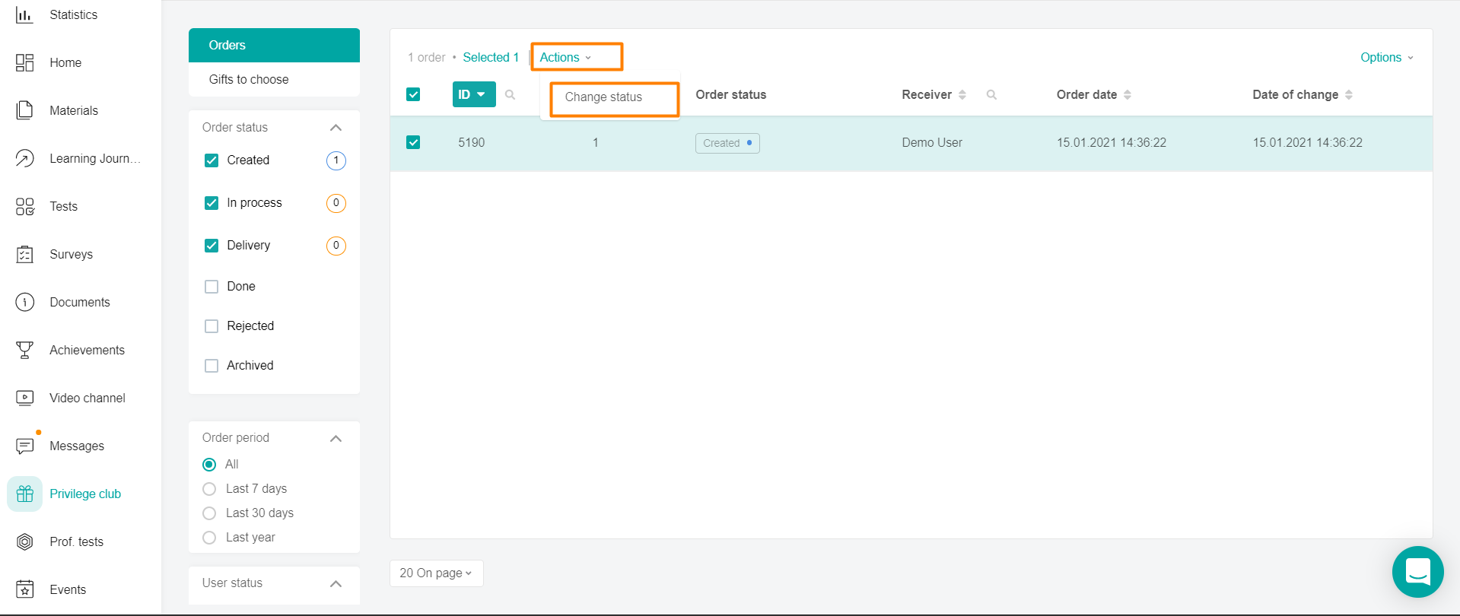Open the Actions dropdown

coord(565,57)
